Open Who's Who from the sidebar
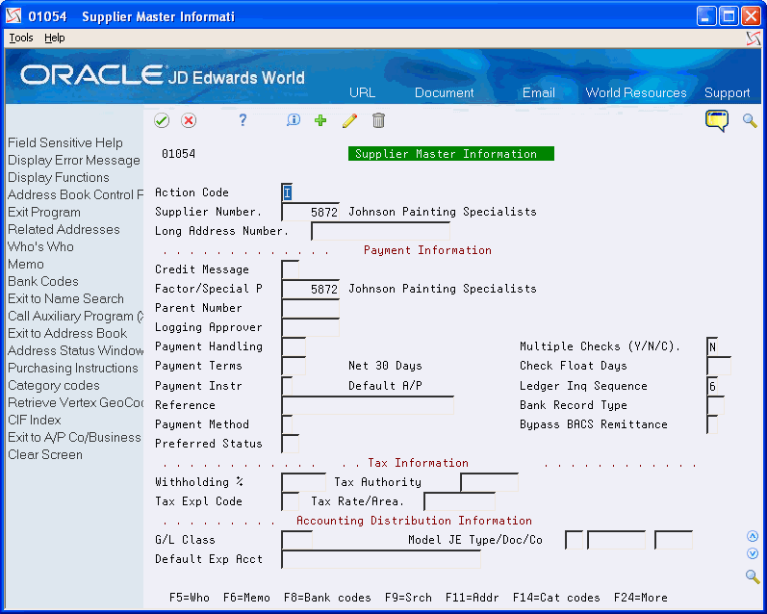 coord(40,246)
